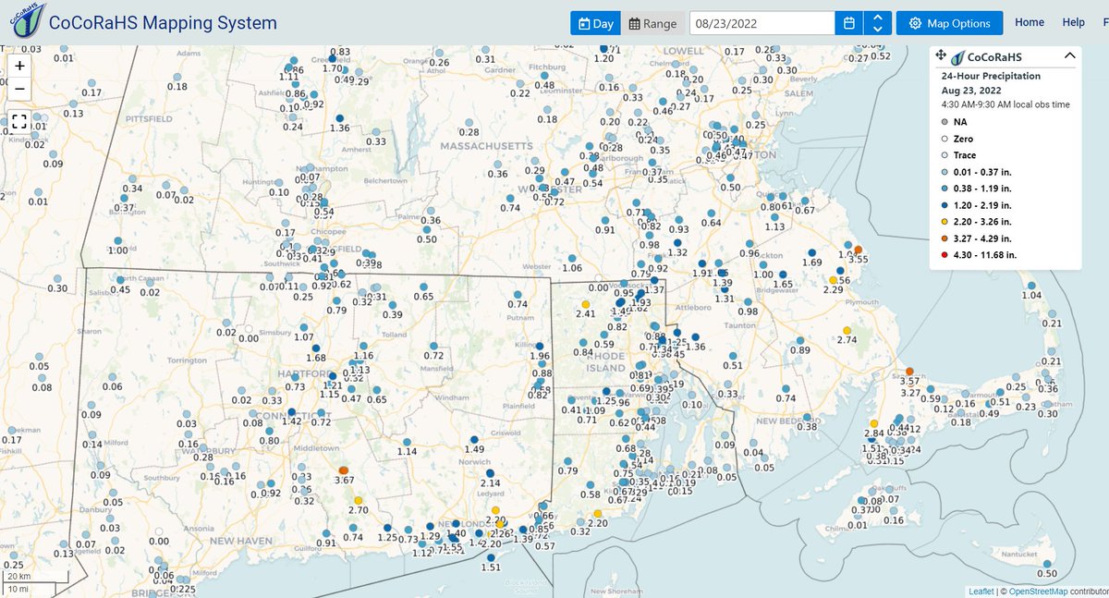Step date backward with down chevron
Screen dimensions: 1109x598
coord(878,30)
